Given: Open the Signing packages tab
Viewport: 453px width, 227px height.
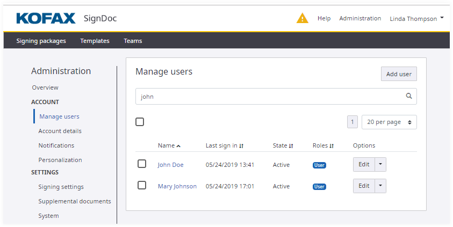Looking at the screenshot, I should (41, 41).
